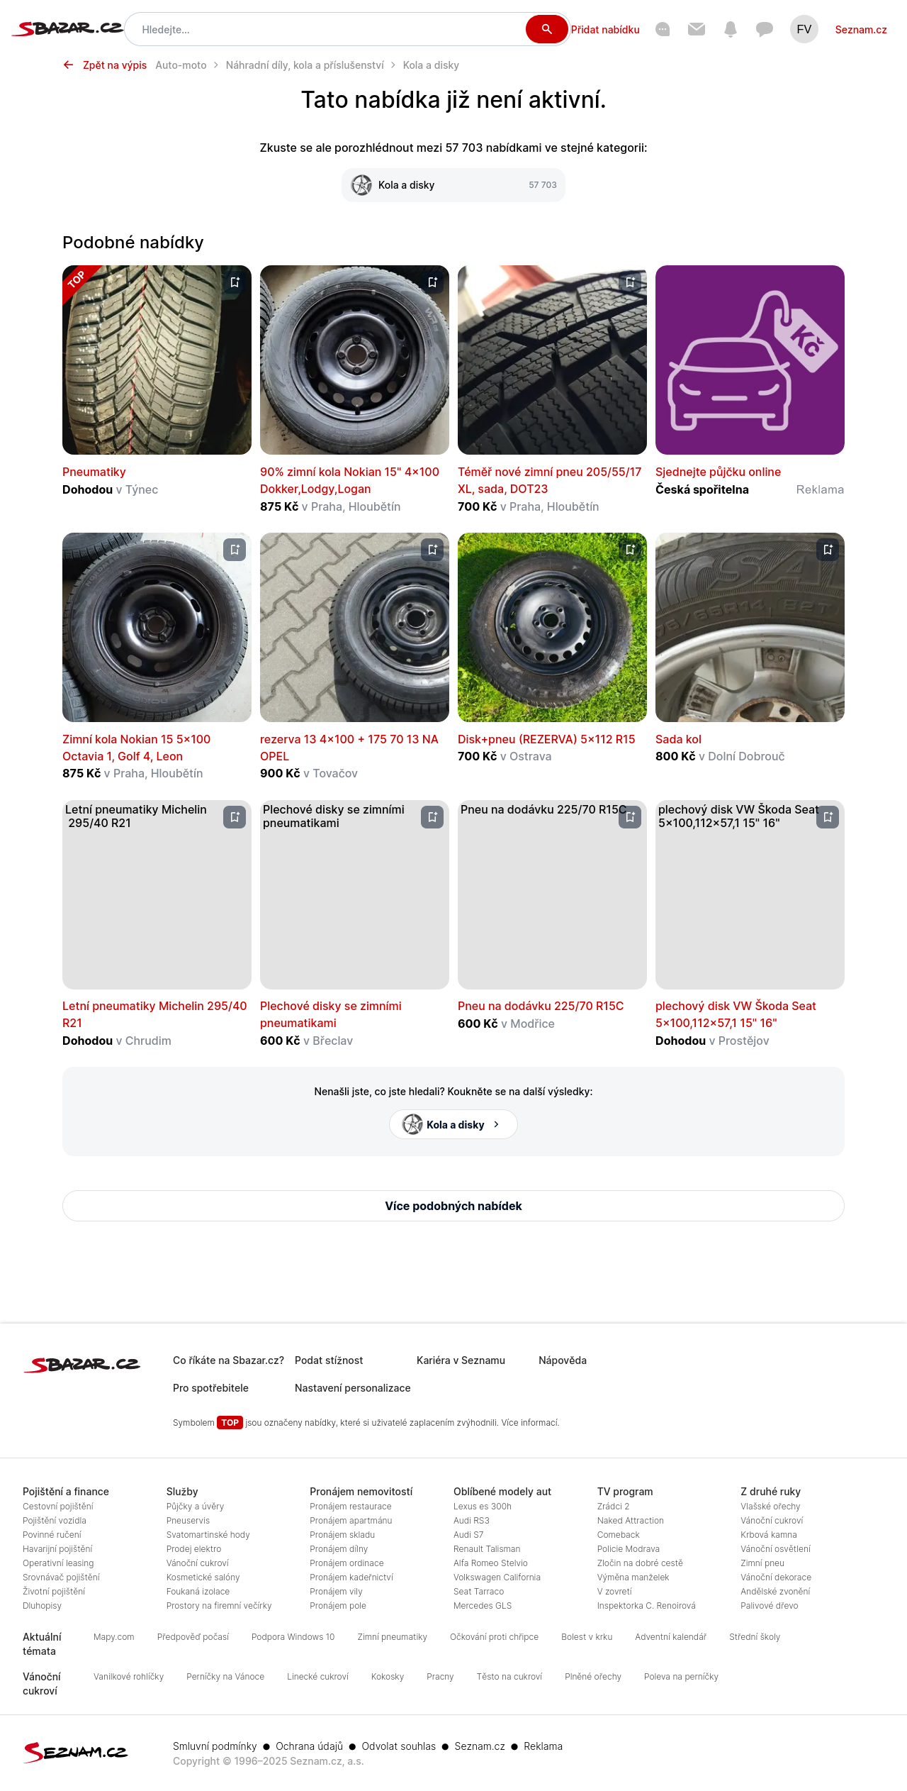Image resolution: width=907 pixels, height=1791 pixels.
Task: Open Náhradní díly, kola a příslušenství breadcrumb
Action: point(305,65)
